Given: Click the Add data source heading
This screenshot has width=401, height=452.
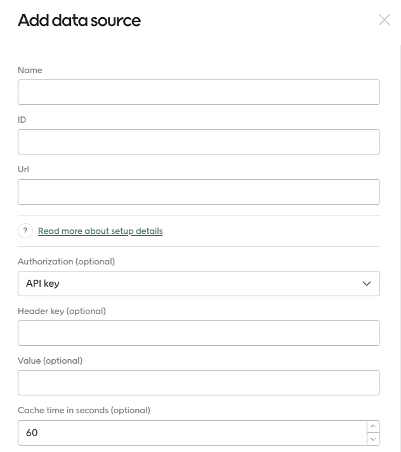Looking at the screenshot, I should 79,20.
